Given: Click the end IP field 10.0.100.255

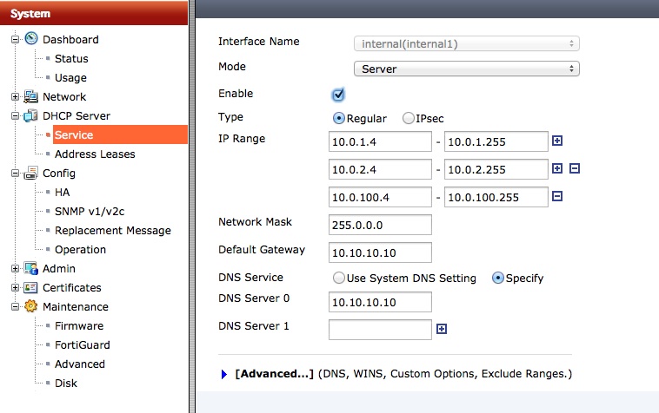Looking at the screenshot, I should 496,197.
